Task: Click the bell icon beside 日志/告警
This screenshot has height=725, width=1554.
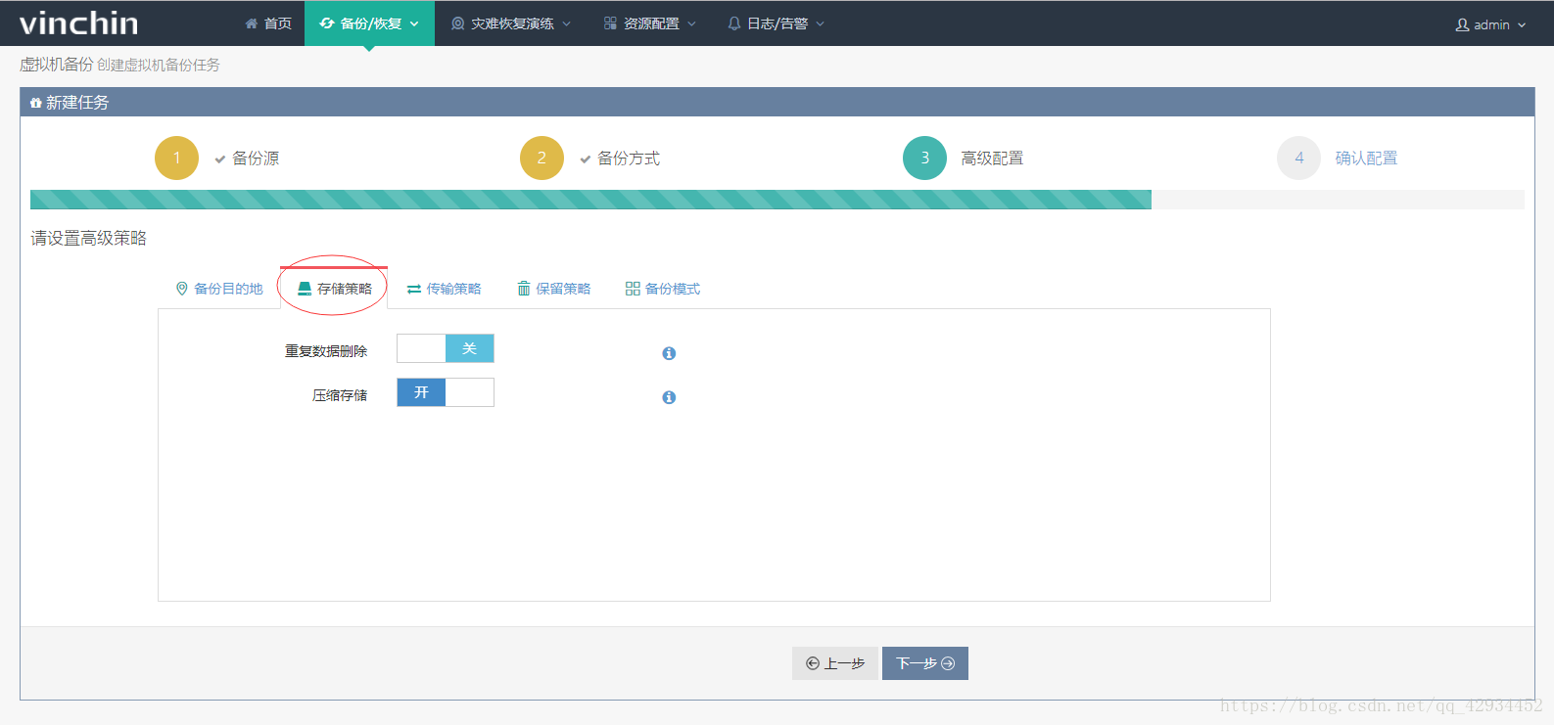Action: pos(734,23)
